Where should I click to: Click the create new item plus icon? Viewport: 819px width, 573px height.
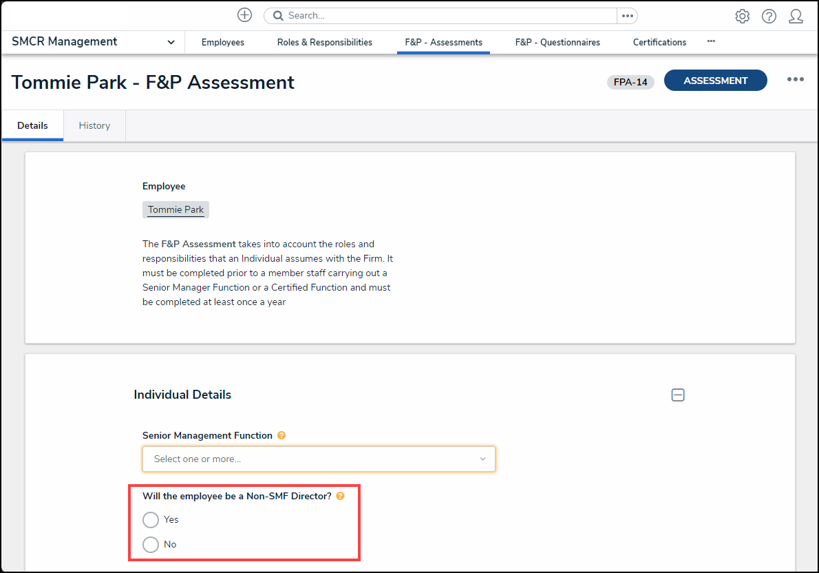click(x=244, y=14)
